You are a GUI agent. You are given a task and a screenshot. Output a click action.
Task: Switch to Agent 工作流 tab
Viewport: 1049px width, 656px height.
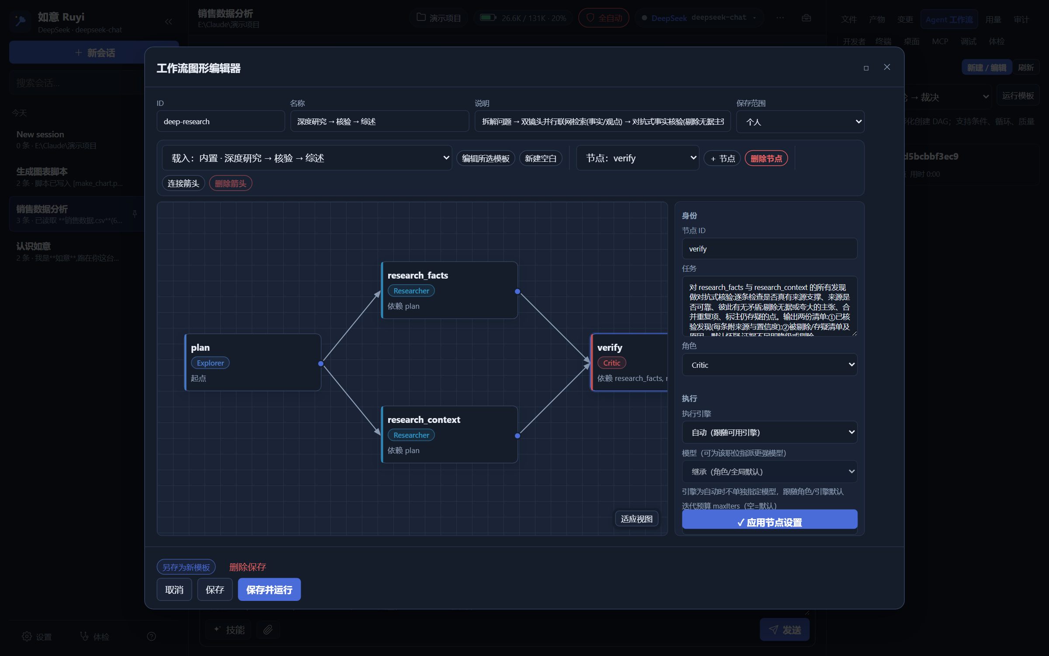[x=949, y=19]
